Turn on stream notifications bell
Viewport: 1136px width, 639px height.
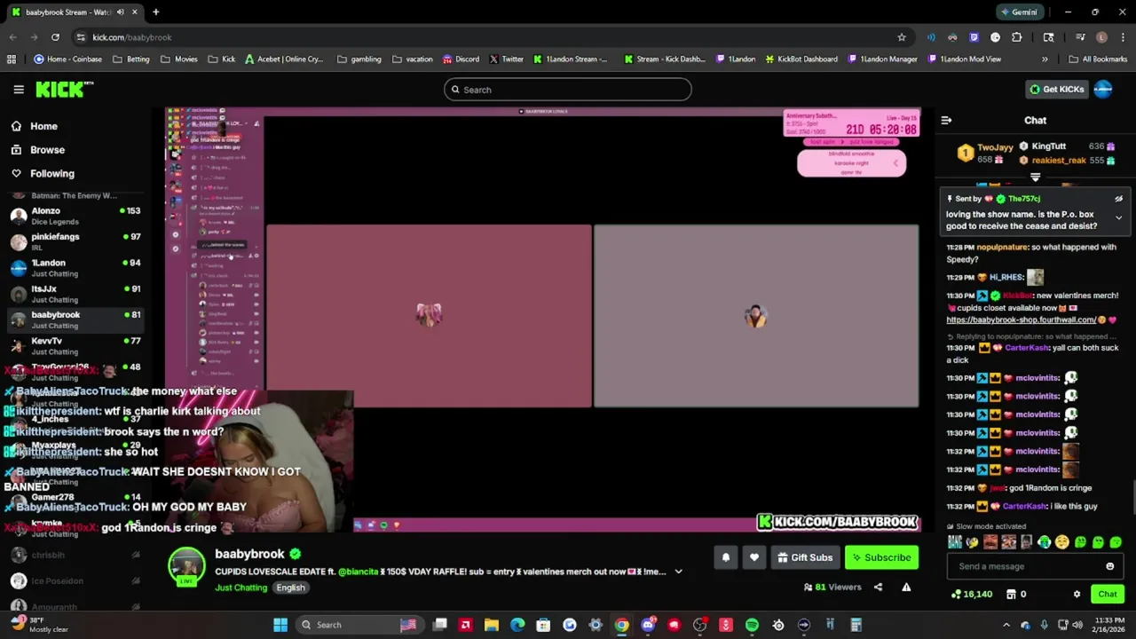(726, 557)
